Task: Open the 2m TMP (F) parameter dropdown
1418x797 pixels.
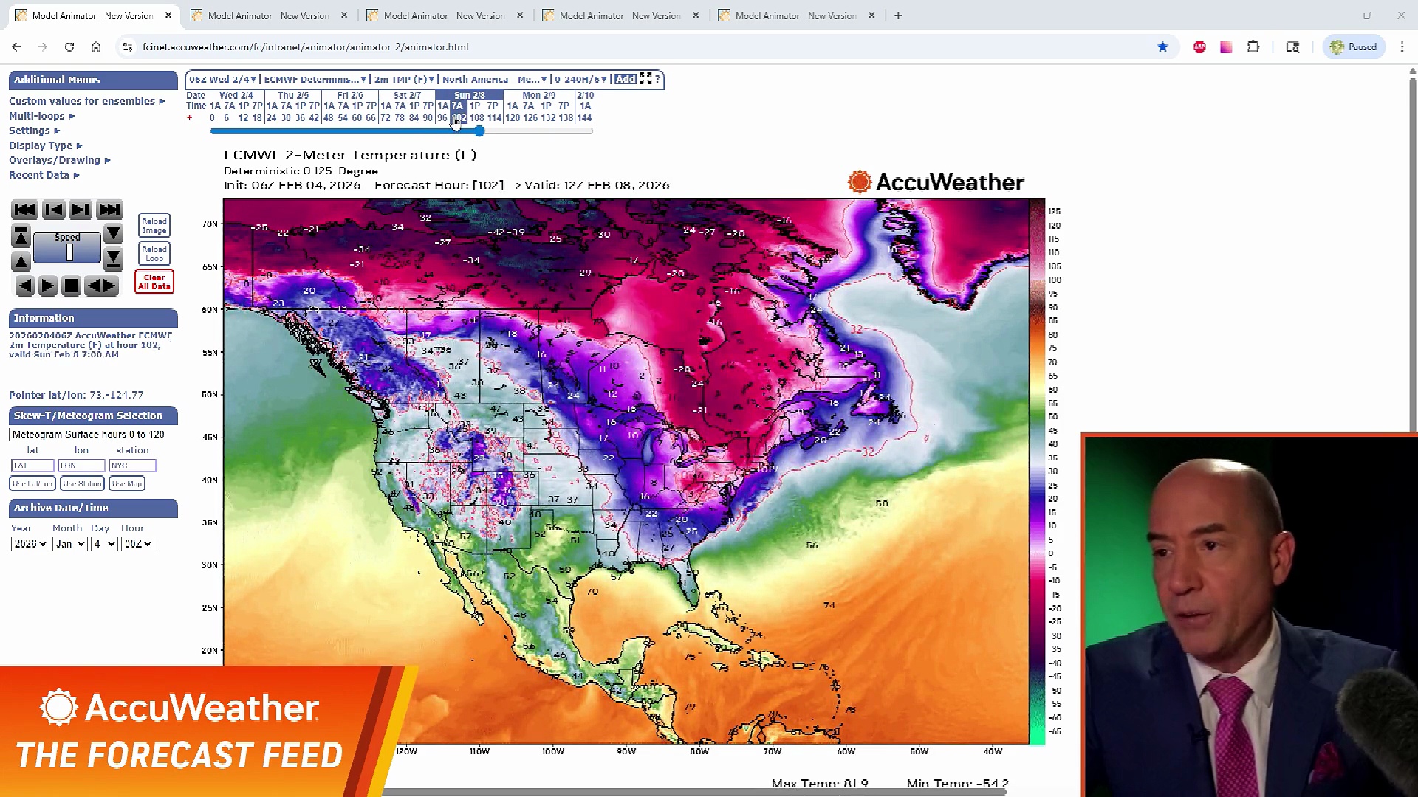Action: (x=404, y=79)
